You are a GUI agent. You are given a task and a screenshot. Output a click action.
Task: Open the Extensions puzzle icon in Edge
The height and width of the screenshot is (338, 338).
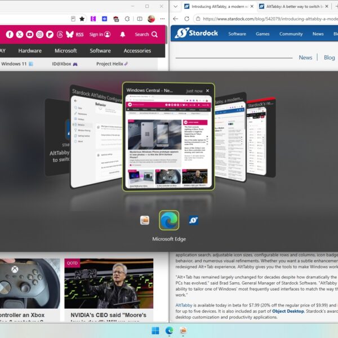pos(127,19)
